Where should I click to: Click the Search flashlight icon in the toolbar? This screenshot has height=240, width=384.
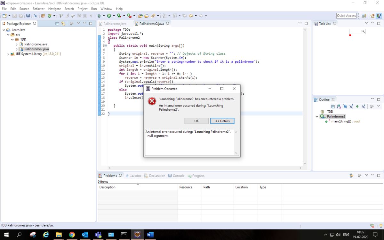tap(153, 16)
